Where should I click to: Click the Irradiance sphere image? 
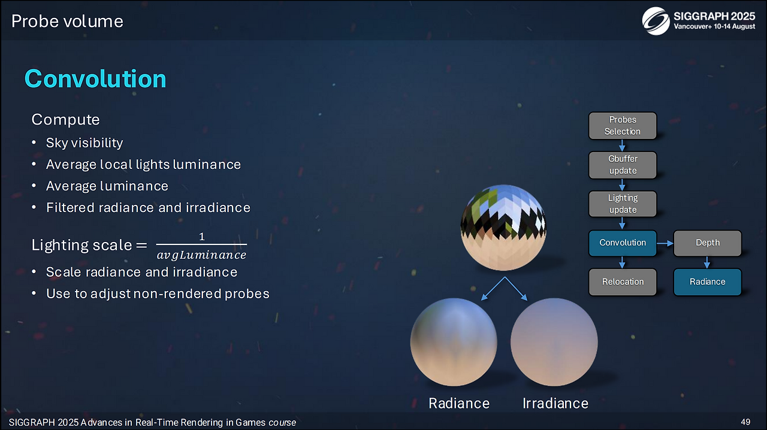(554, 342)
